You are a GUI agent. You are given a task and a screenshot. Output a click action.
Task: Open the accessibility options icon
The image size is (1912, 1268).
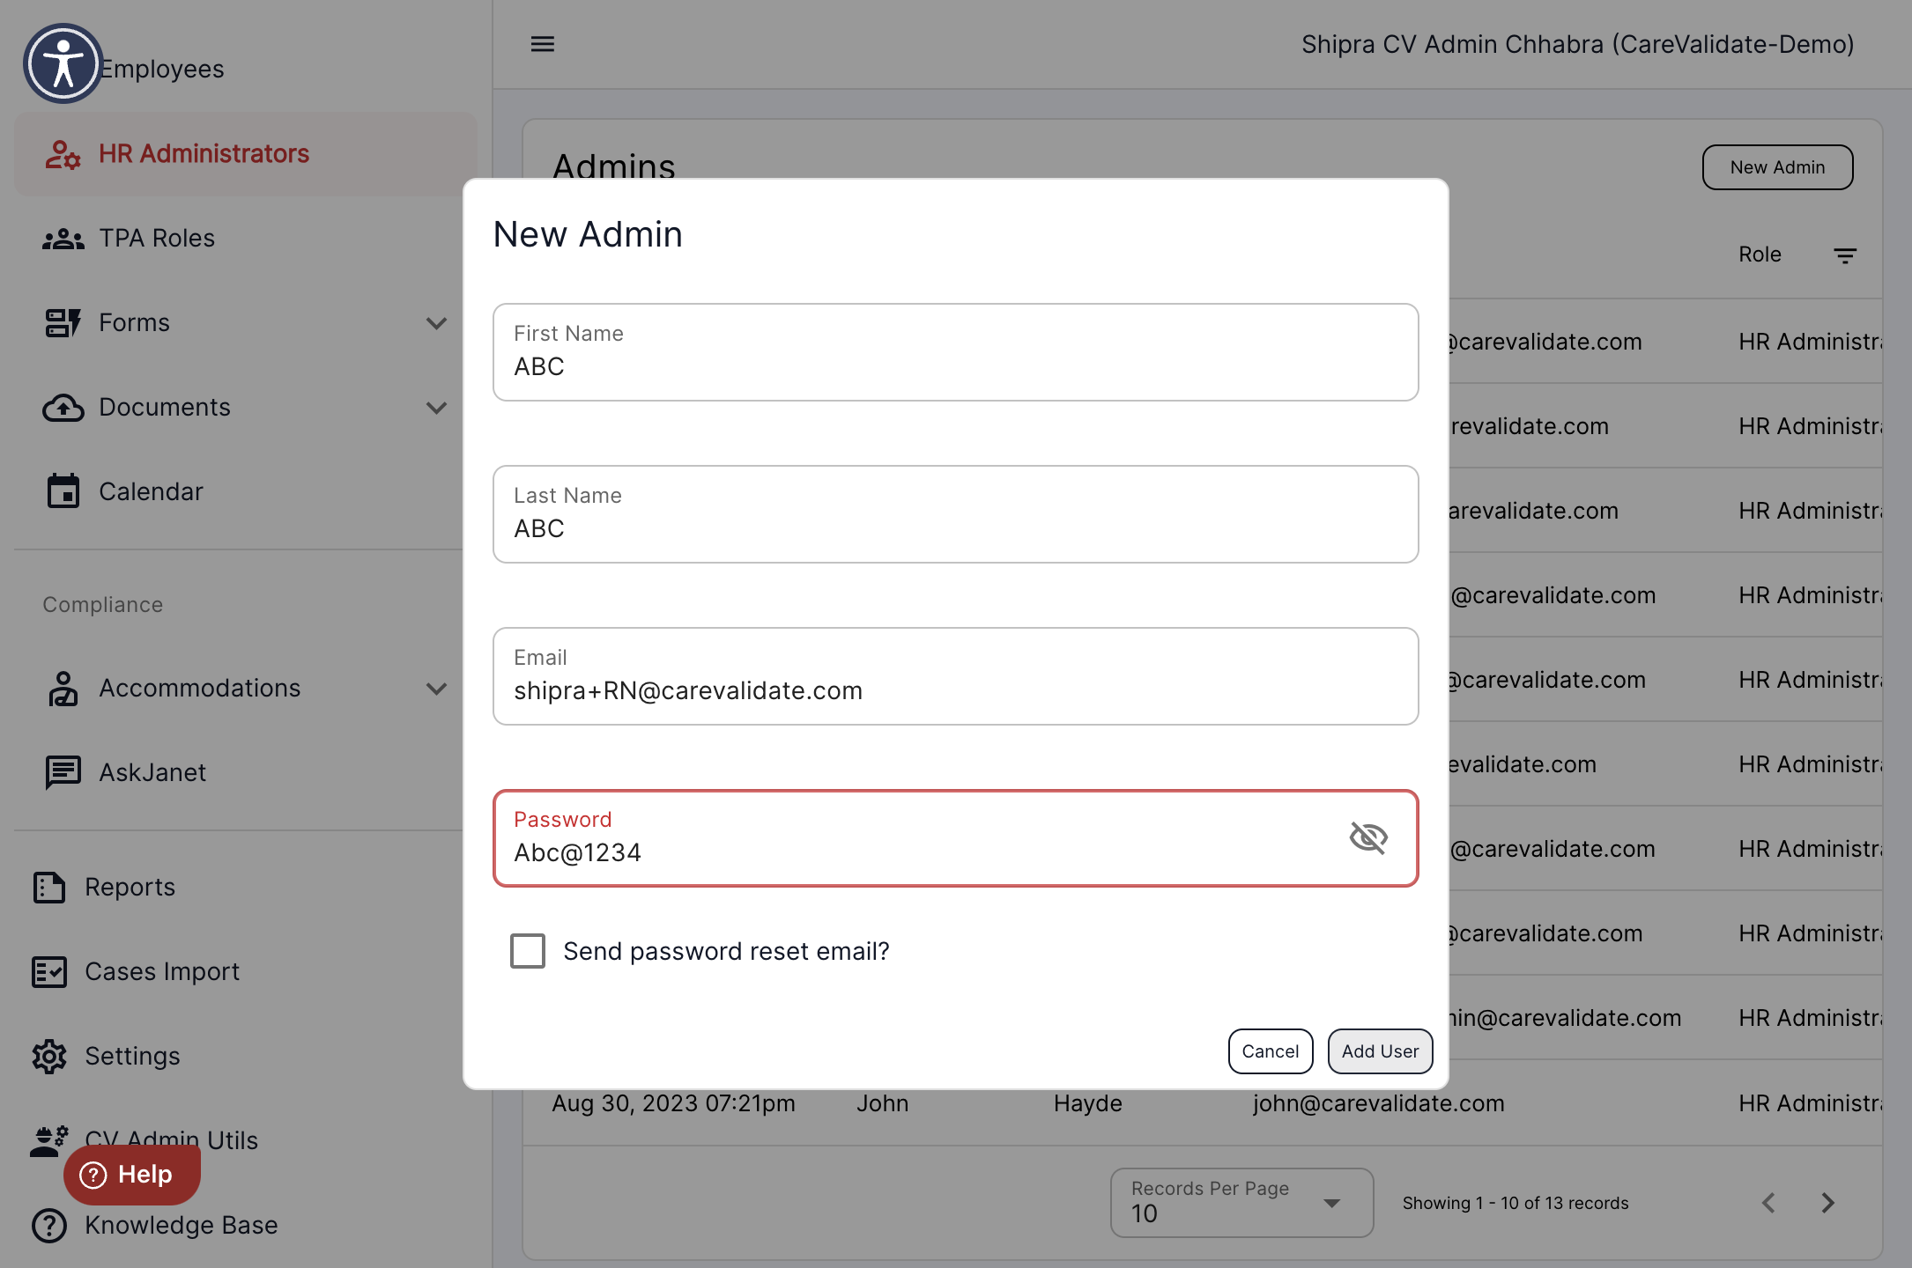63,63
